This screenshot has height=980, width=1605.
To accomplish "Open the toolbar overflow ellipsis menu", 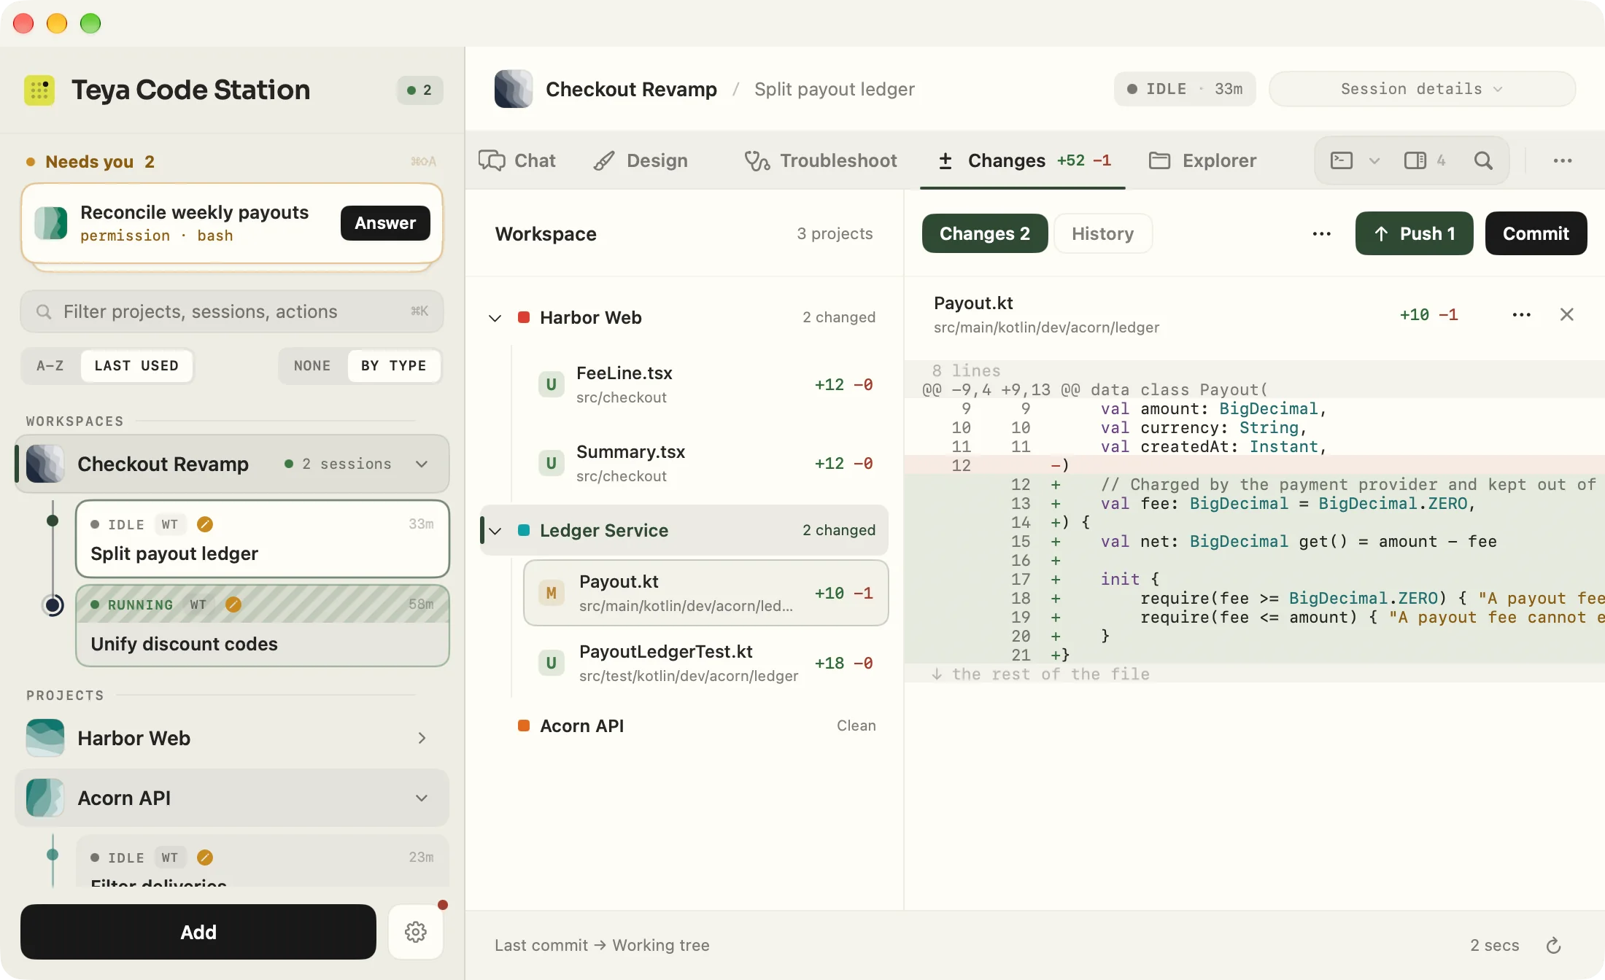I will point(1563,160).
